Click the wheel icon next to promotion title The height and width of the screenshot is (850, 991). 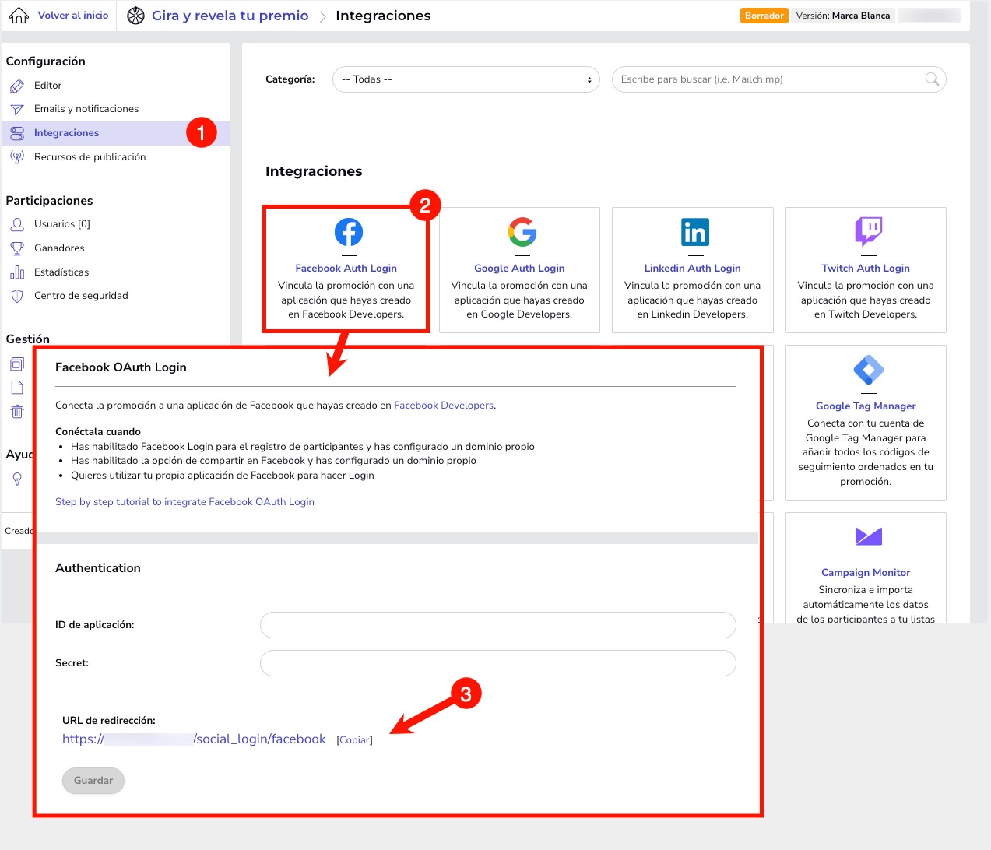tap(135, 16)
